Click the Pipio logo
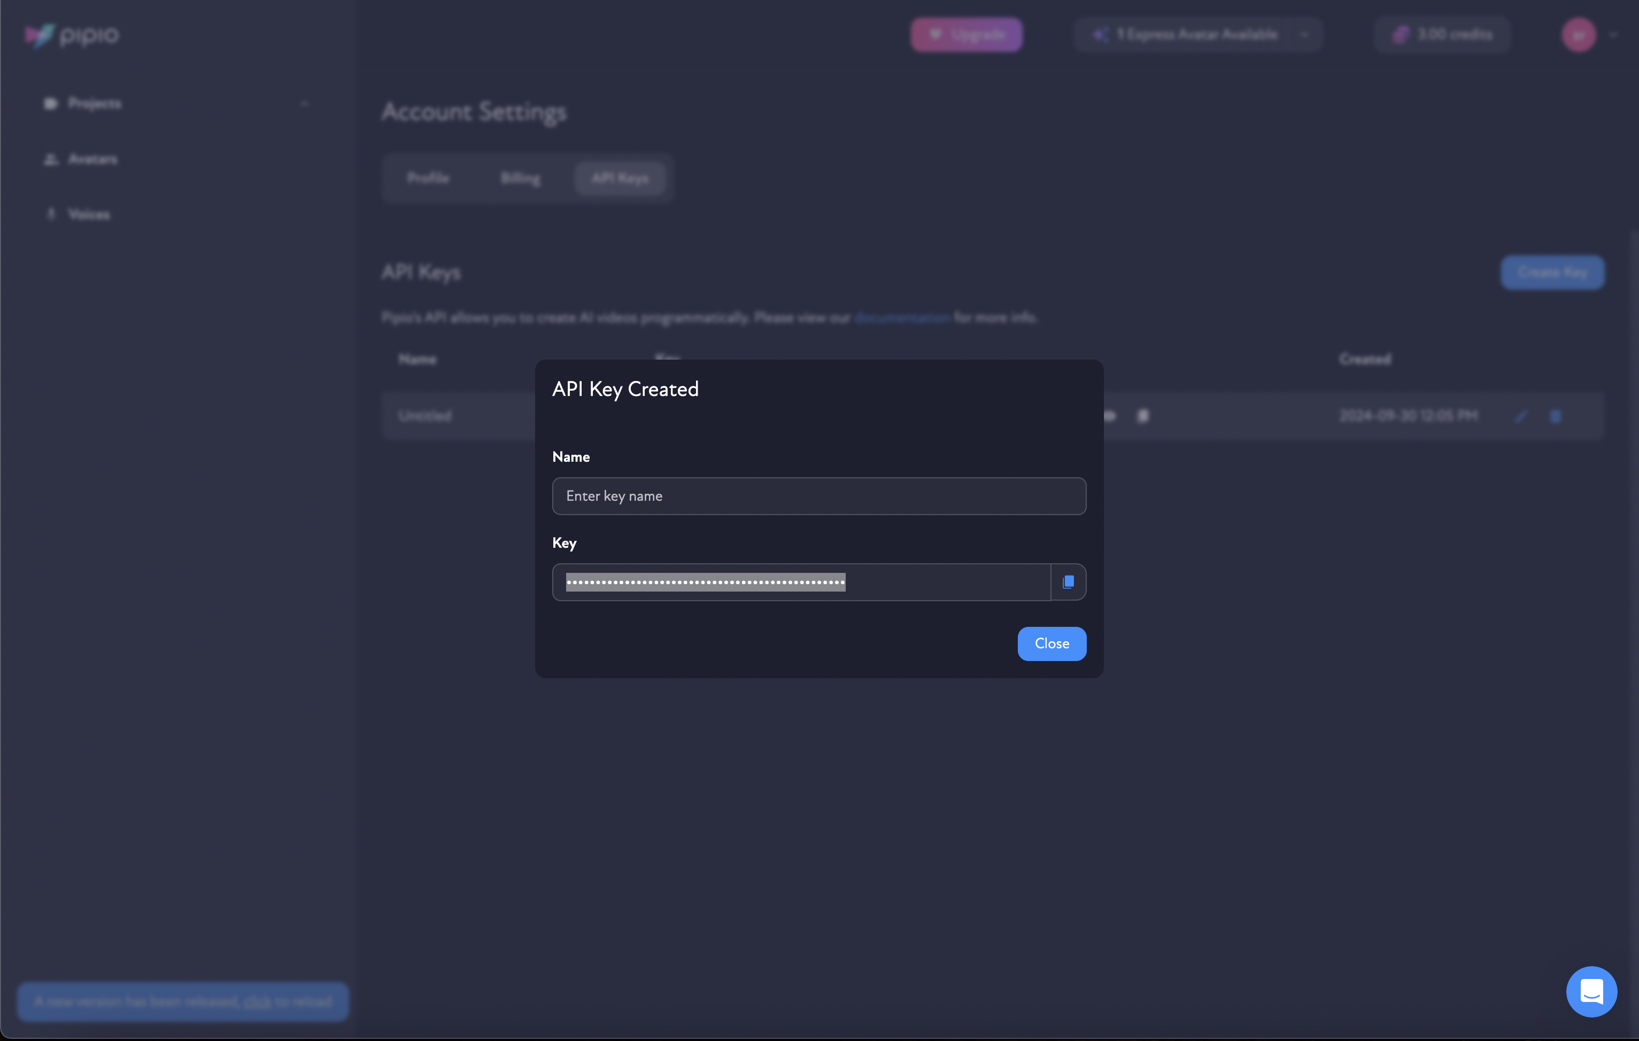The height and width of the screenshot is (1041, 1639). [x=71, y=35]
